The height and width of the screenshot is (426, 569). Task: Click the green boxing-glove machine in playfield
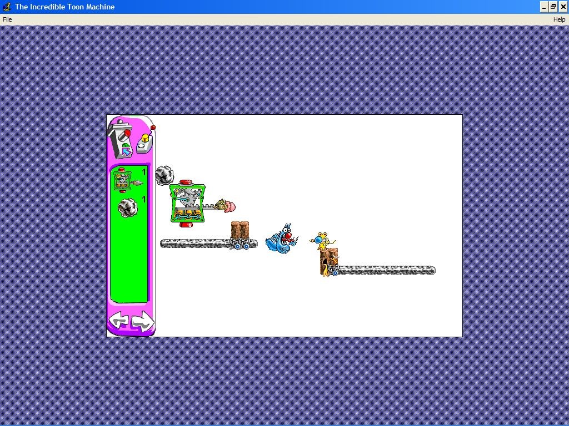point(187,204)
